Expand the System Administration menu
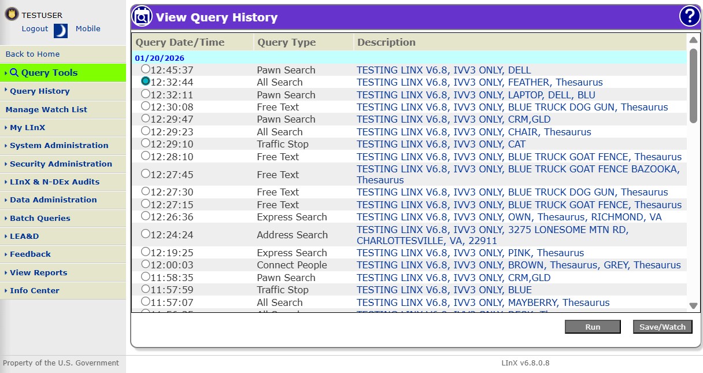 (63, 146)
